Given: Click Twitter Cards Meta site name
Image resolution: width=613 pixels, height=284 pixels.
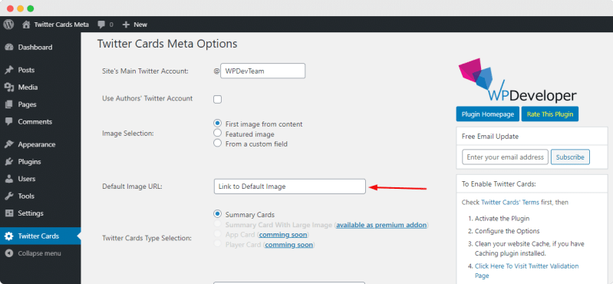Looking at the screenshot, I should [x=61, y=25].
